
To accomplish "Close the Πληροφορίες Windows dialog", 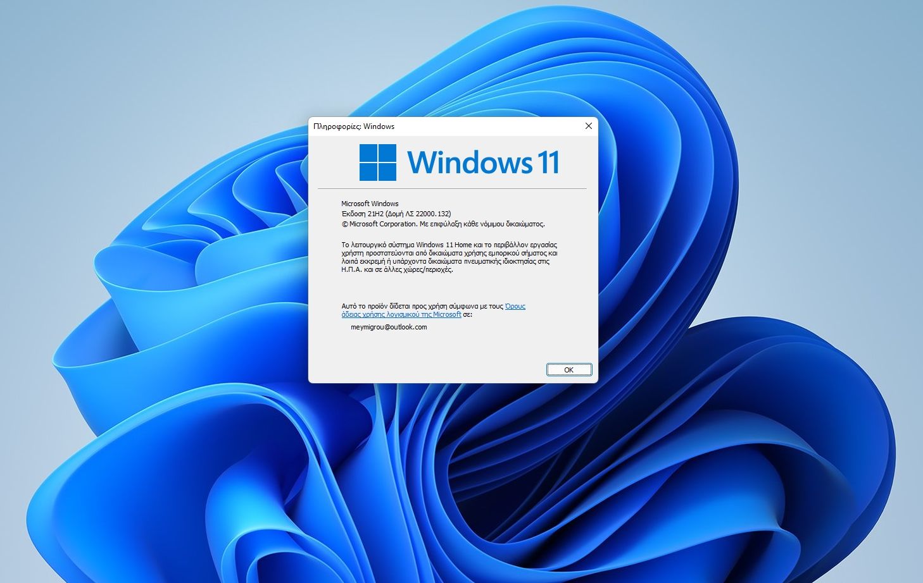I will click(589, 126).
